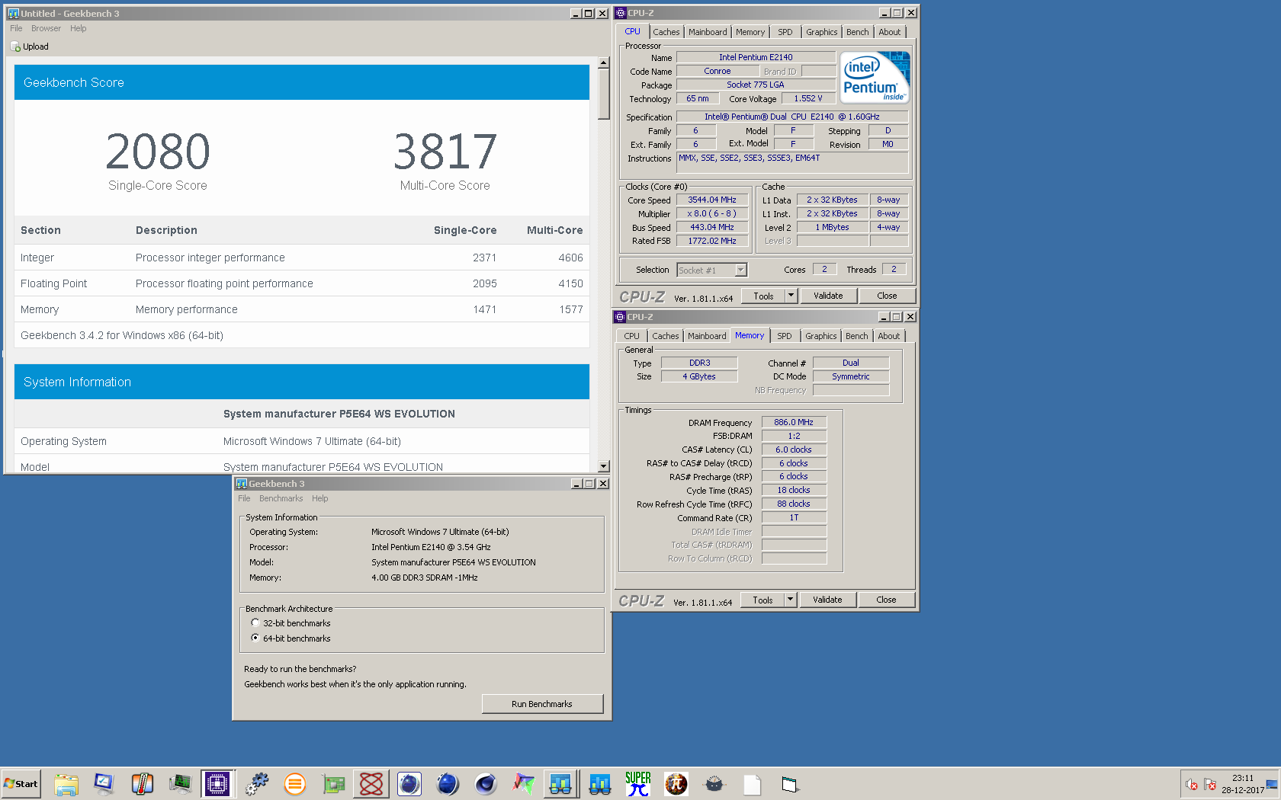Click the Intel Pentium inside logo
This screenshot has height=800, width=1281.
pos(875,77)
